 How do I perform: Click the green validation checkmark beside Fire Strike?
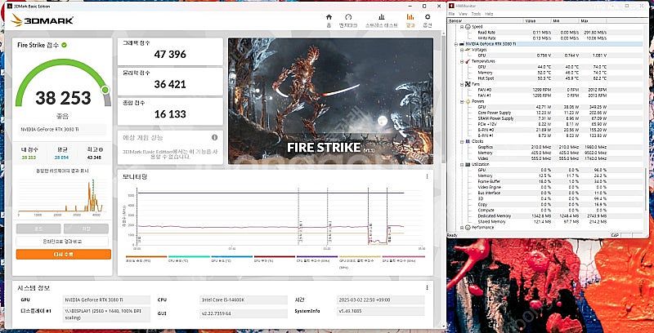pos(64,45)
